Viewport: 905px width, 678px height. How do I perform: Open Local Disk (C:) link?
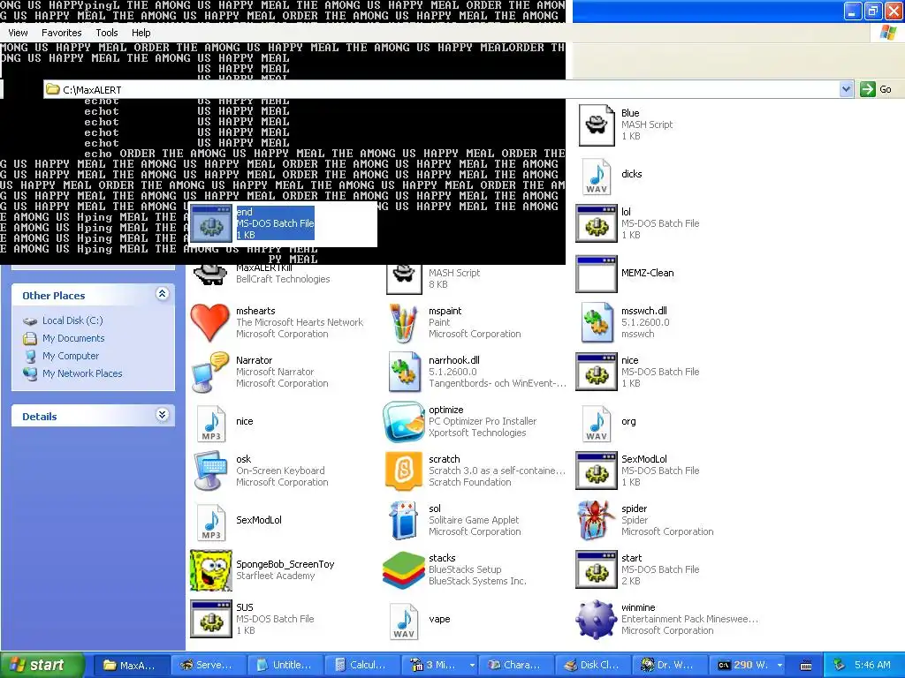tap(72, 320)
